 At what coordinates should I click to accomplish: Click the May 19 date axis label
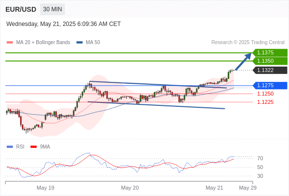(x=46, y=188)
